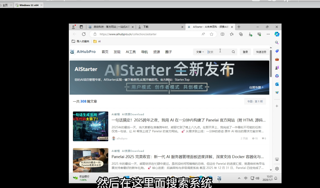Open the sidebar Search icon
The height and width of the screenshot is (188, 320).
(x=277, y=42)
